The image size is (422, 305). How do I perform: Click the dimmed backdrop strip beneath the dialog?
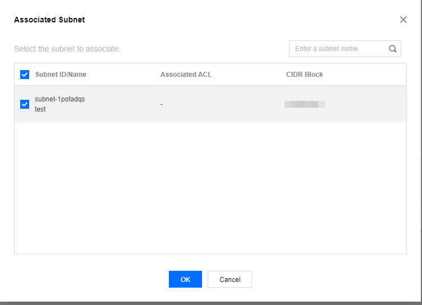click(211, 303)
